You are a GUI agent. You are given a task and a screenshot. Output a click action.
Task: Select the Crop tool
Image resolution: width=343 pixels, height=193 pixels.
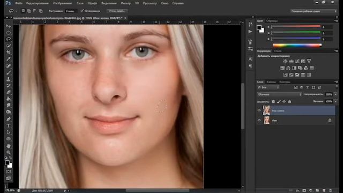(x=9, y=53)
